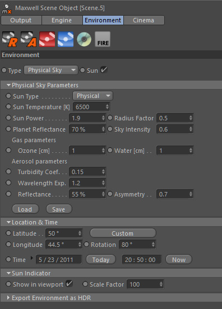This screenshot has width=222, height=309.
Task: Expand the Time parameter arrow
Action: pos(32,258)
